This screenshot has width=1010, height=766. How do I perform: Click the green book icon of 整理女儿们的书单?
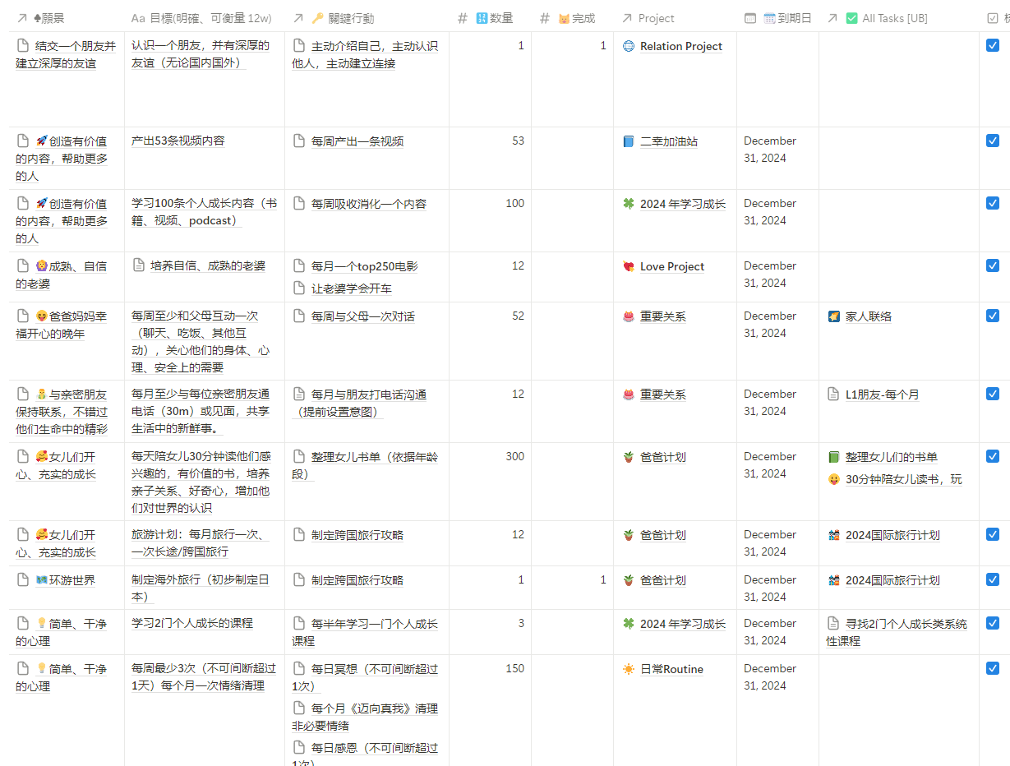[x=834, y=457]
